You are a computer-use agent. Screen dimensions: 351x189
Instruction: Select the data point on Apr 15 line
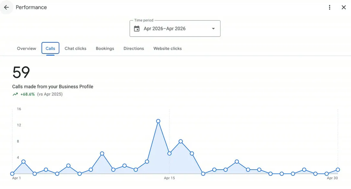point(169,154)
